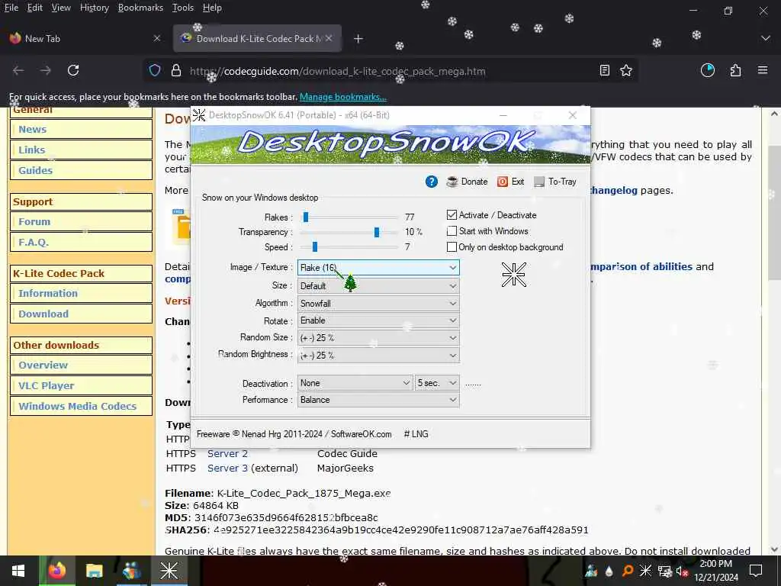This screenshot has height=586, width=781.
Task: Click the DesktopSnowOK snowflake taskbar icon
Action: (169, 571)
